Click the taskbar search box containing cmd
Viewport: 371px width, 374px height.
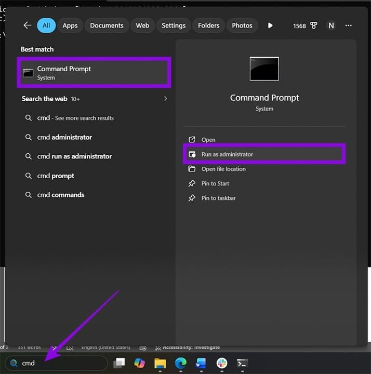[56, 363]
